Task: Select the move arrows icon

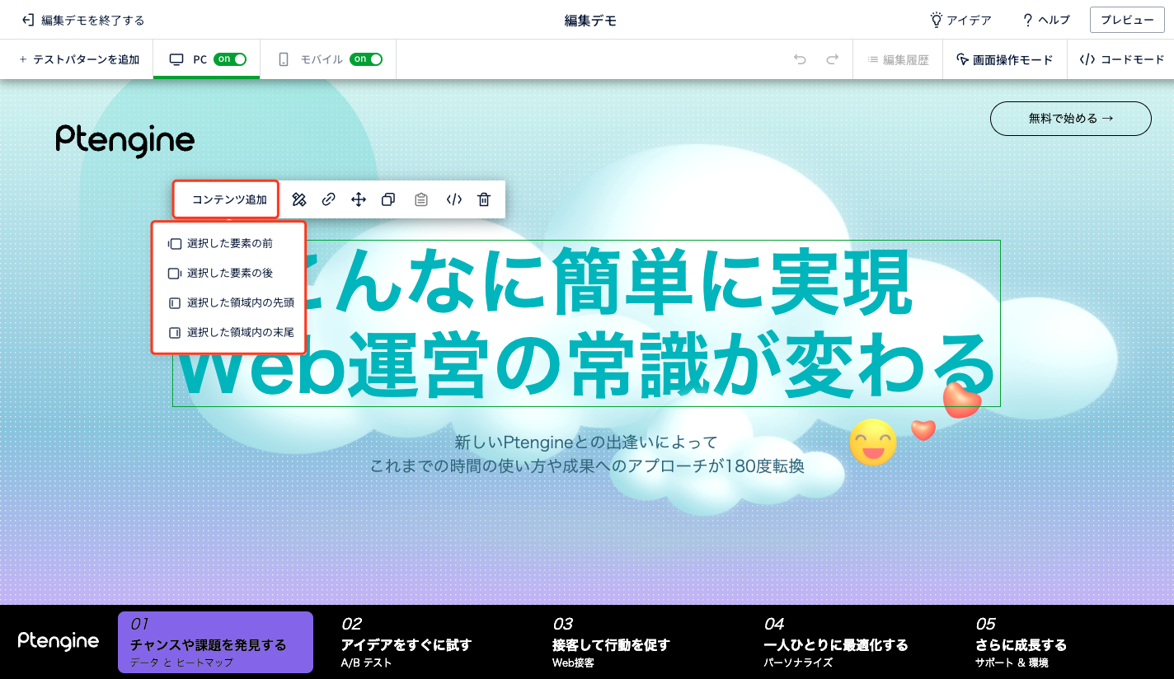Action: point(359,199)
